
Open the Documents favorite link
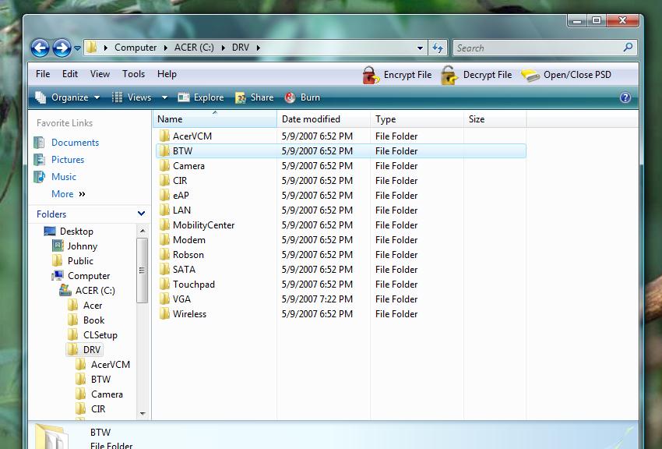click(75, 143)
